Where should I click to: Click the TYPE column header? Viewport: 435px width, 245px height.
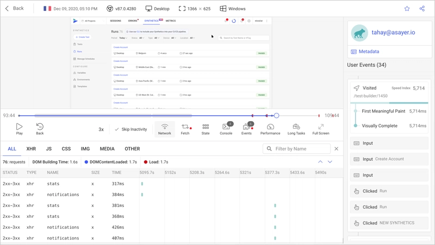coord(32,172)
